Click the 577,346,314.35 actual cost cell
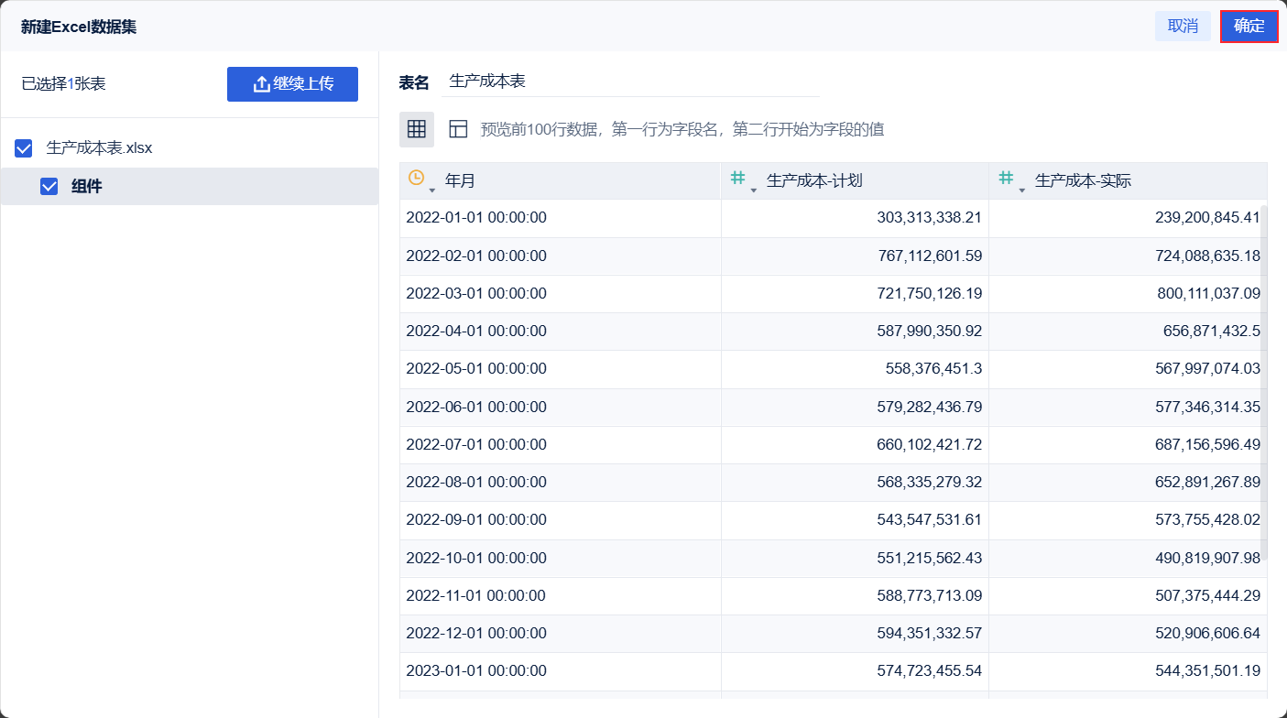 (x=1129, y=408)
